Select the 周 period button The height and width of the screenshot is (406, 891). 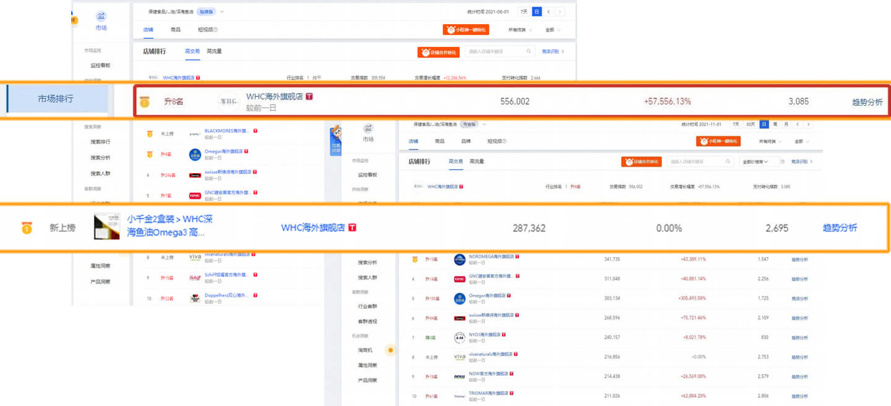point(775,124)
